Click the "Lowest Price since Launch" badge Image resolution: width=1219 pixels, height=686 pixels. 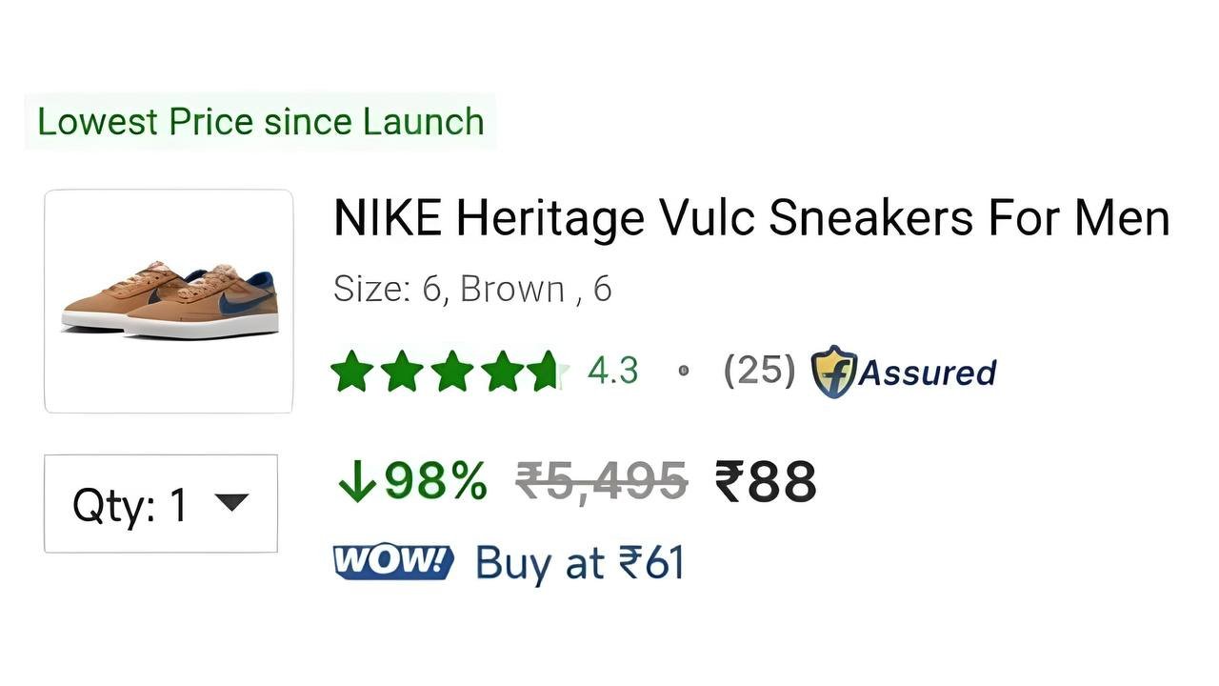click(260, 122)
